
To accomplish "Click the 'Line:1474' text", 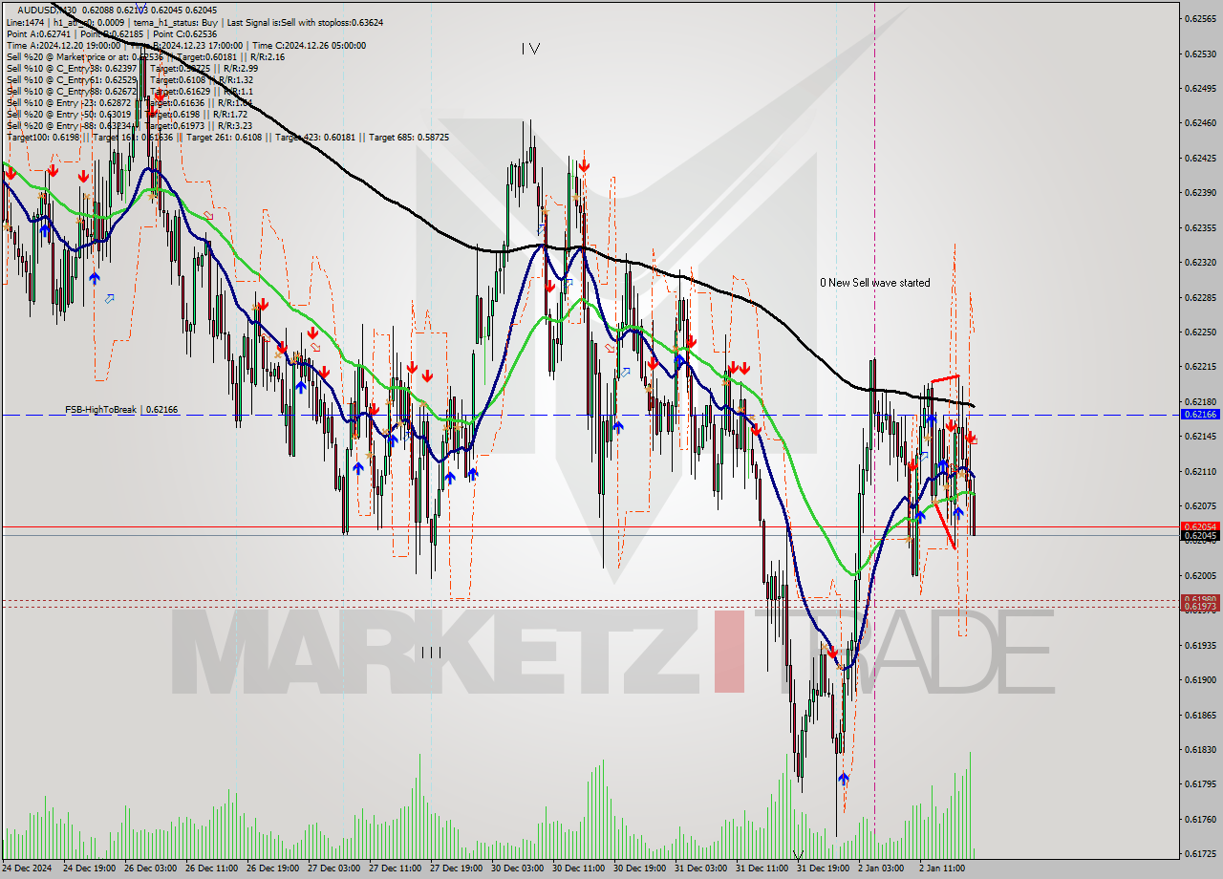I will click(25, 21).
